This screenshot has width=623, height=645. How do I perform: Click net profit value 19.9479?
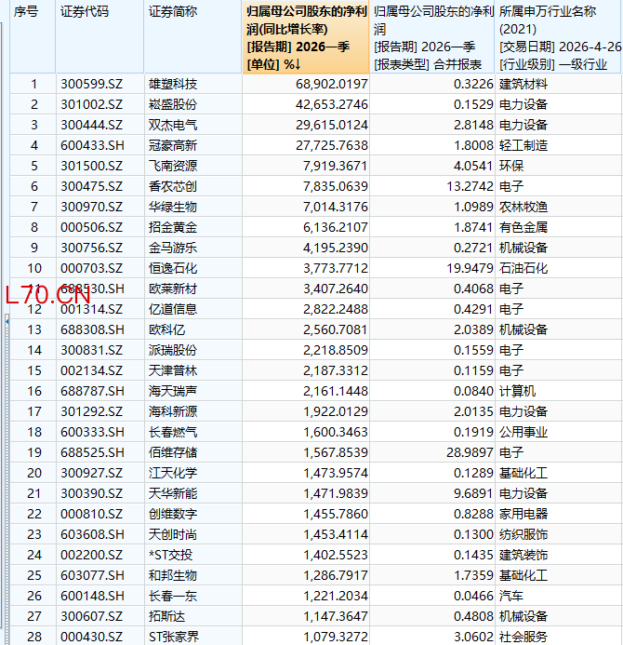[x=470, y=269]
